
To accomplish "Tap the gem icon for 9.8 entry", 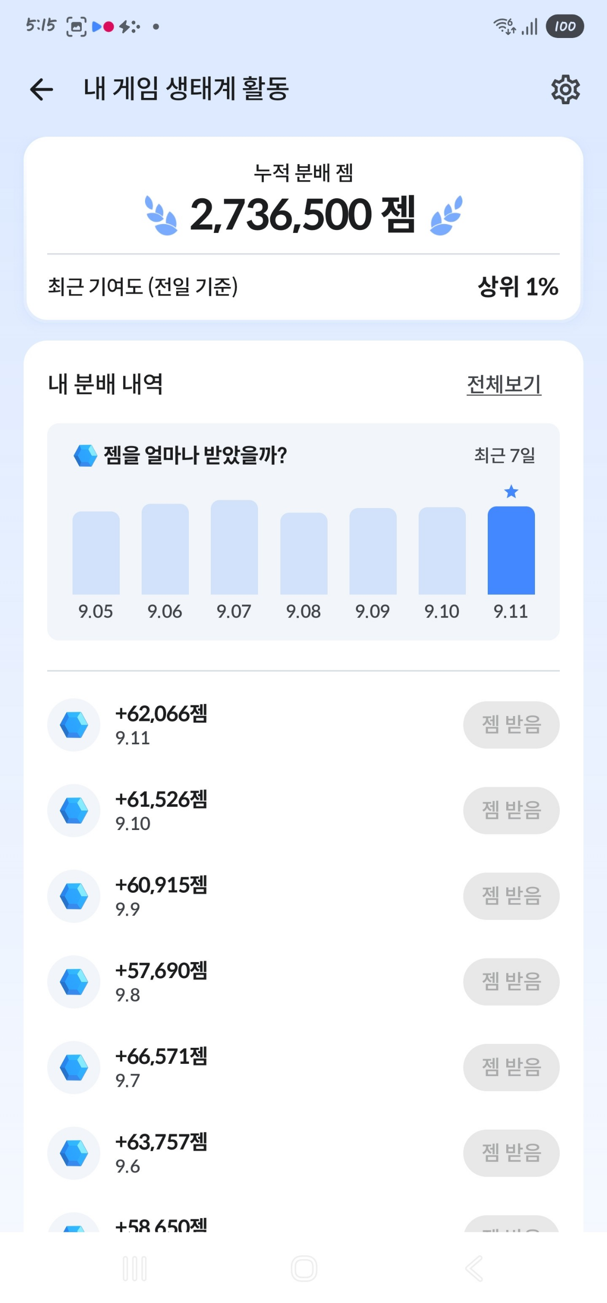I will coord(74,982).
